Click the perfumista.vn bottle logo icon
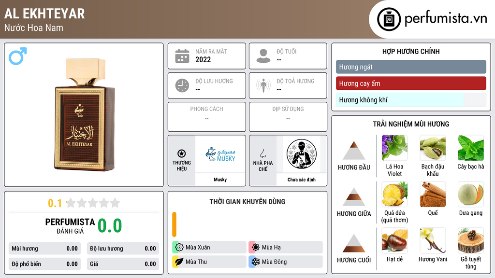The height and width of the screenshot is (278, 495). [x=389, y=19]
